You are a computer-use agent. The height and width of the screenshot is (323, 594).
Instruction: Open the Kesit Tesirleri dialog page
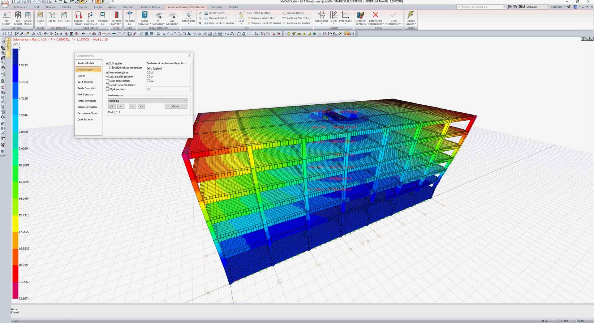pyautogui.click(x=85, y=82)
